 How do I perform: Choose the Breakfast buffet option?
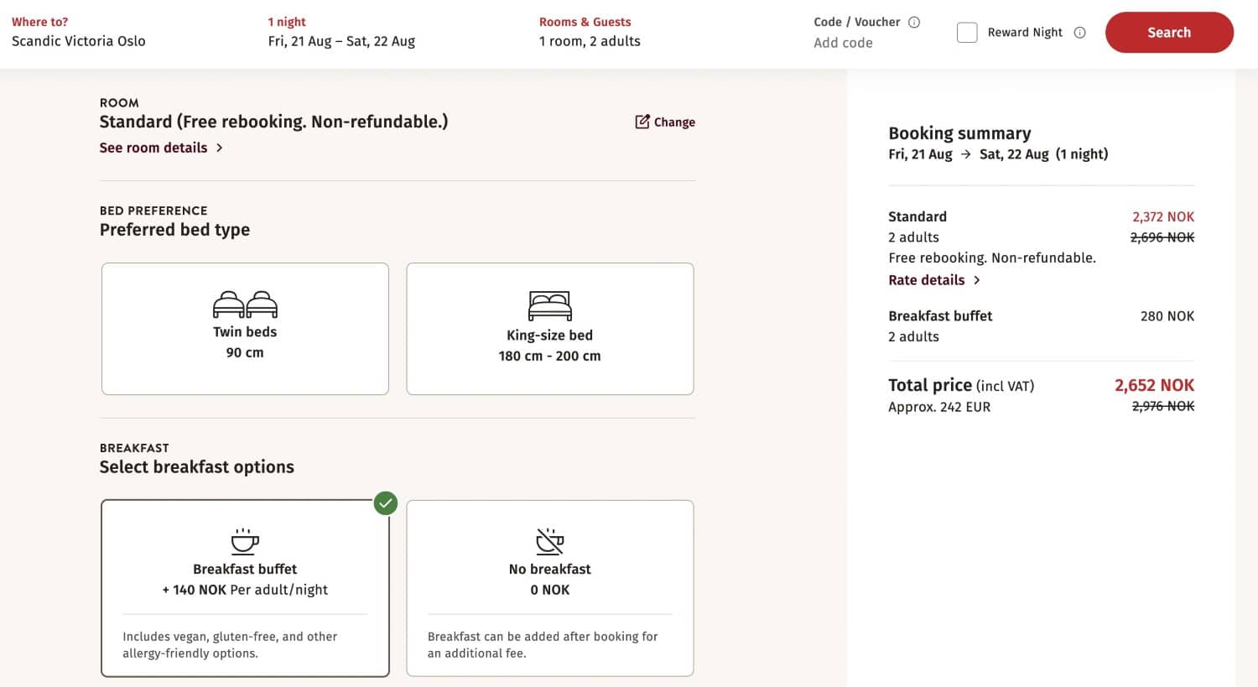pos(245,588)
